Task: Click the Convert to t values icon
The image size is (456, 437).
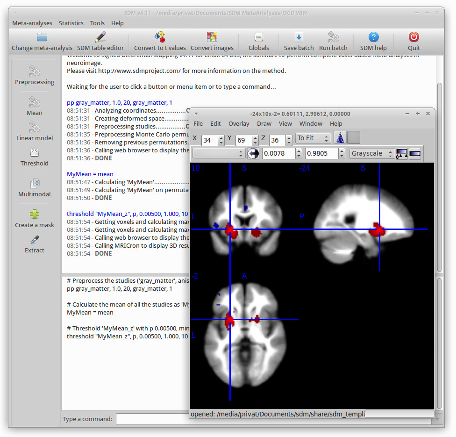Action: click(x=160, y=41)
